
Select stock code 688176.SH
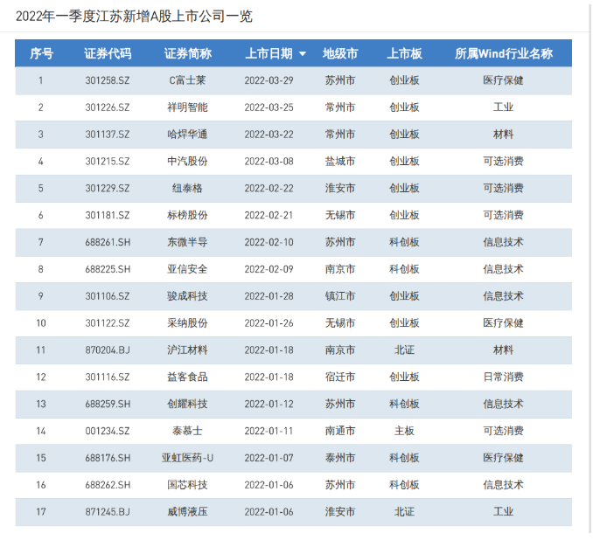tap(108, 458)
